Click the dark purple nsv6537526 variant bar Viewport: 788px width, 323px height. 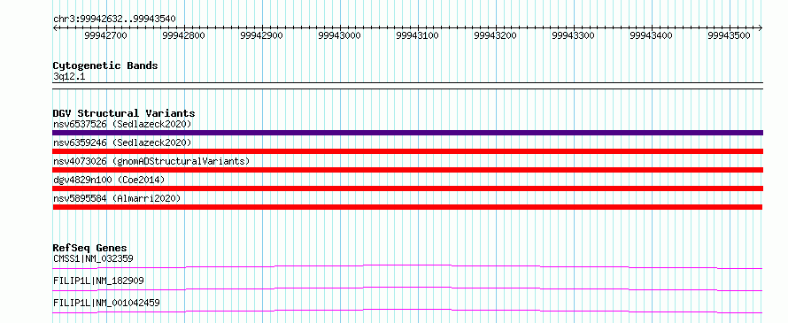click(407, 133)
